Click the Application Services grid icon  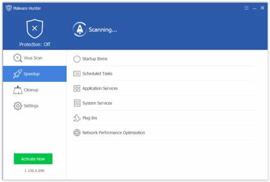point(77,88)
